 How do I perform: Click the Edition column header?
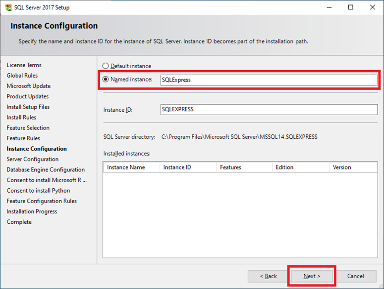(x=301, y=167)
